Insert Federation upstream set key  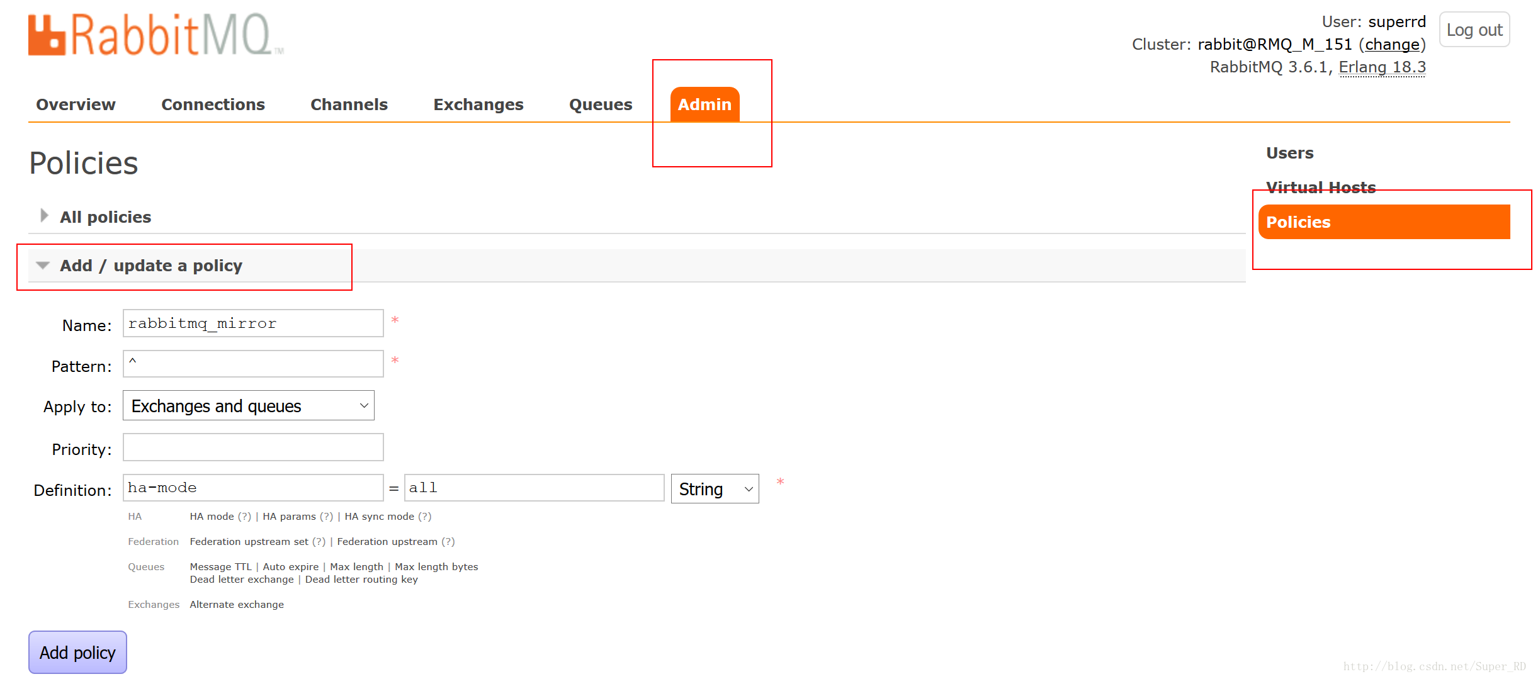(249, 542)
